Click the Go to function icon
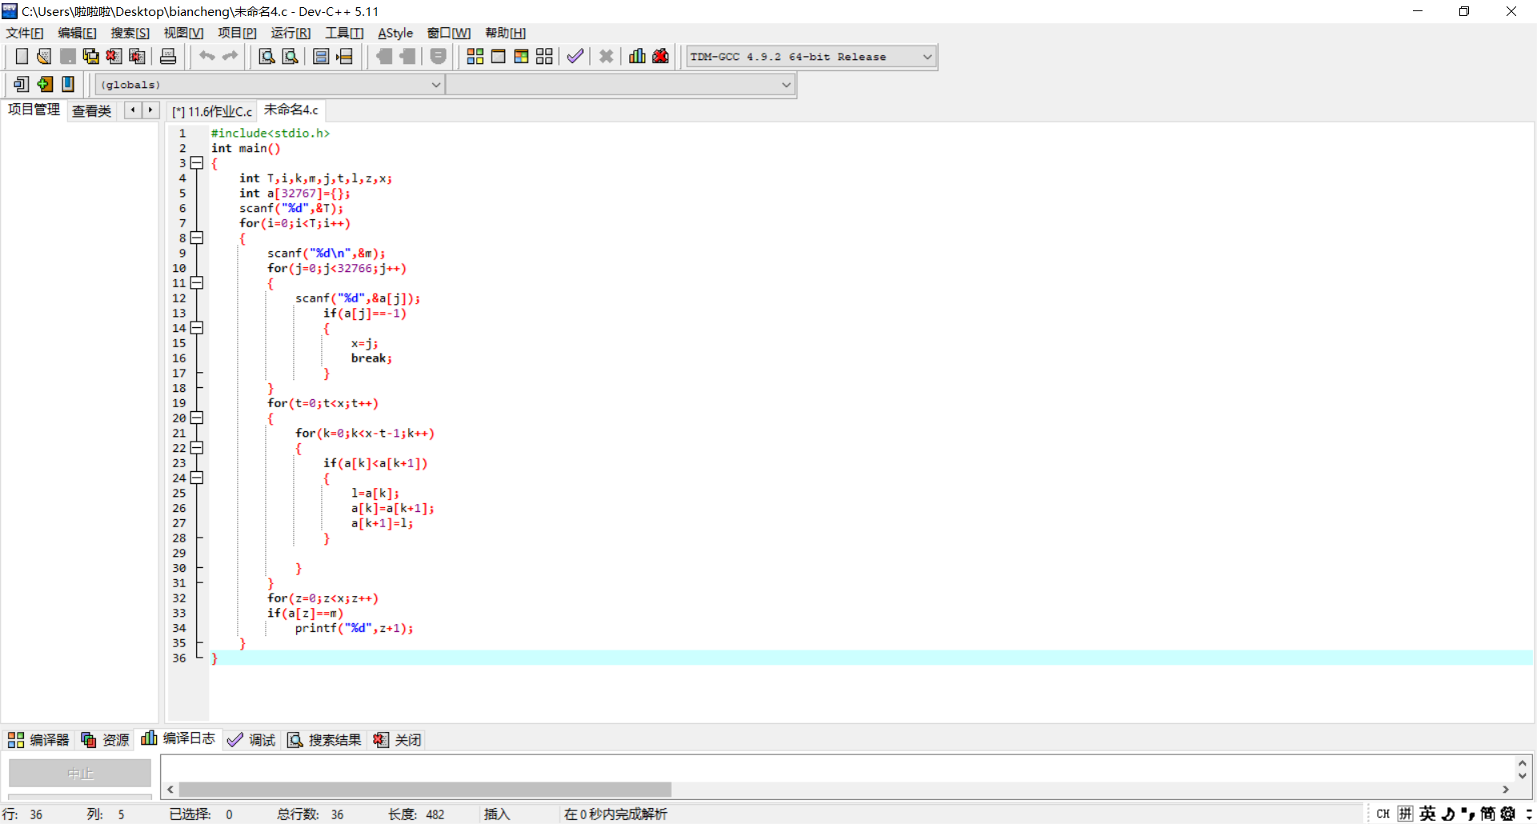The image size is (1537, 824). pyautogui.click(x=321, y=56)
